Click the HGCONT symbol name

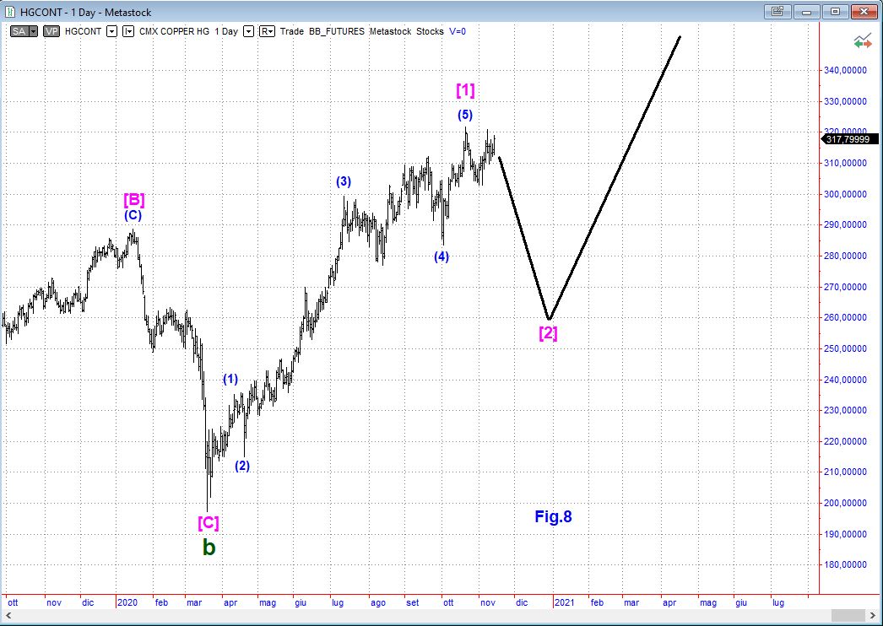pos(84,31)
